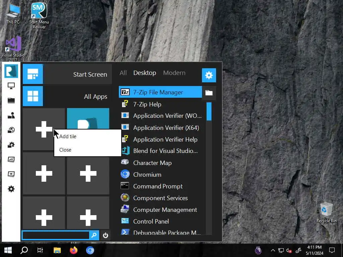The image size is (343, 257).
Task: Select the Start Menu Reviver desktop shortcut
Action: (39, 16)
